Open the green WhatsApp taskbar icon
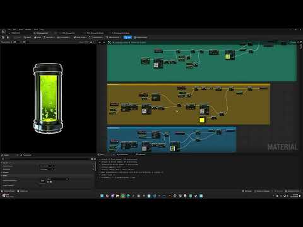 click(123, 195)
